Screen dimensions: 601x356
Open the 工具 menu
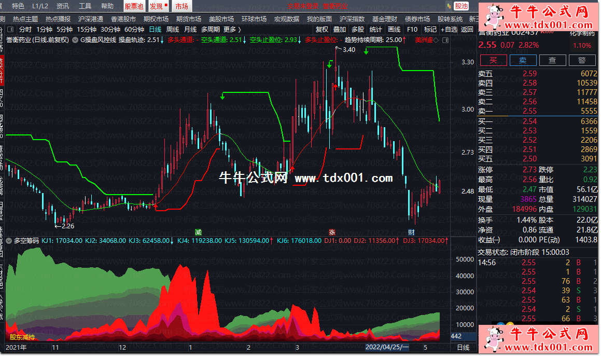click(x=85, y=6)
